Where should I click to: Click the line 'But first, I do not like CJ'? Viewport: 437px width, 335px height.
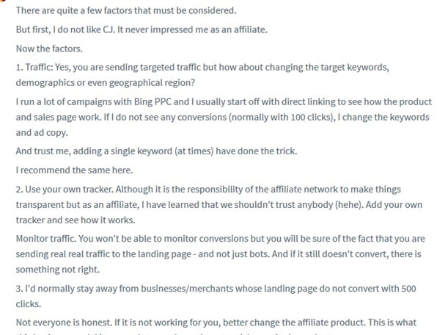[x=142, y=29]
